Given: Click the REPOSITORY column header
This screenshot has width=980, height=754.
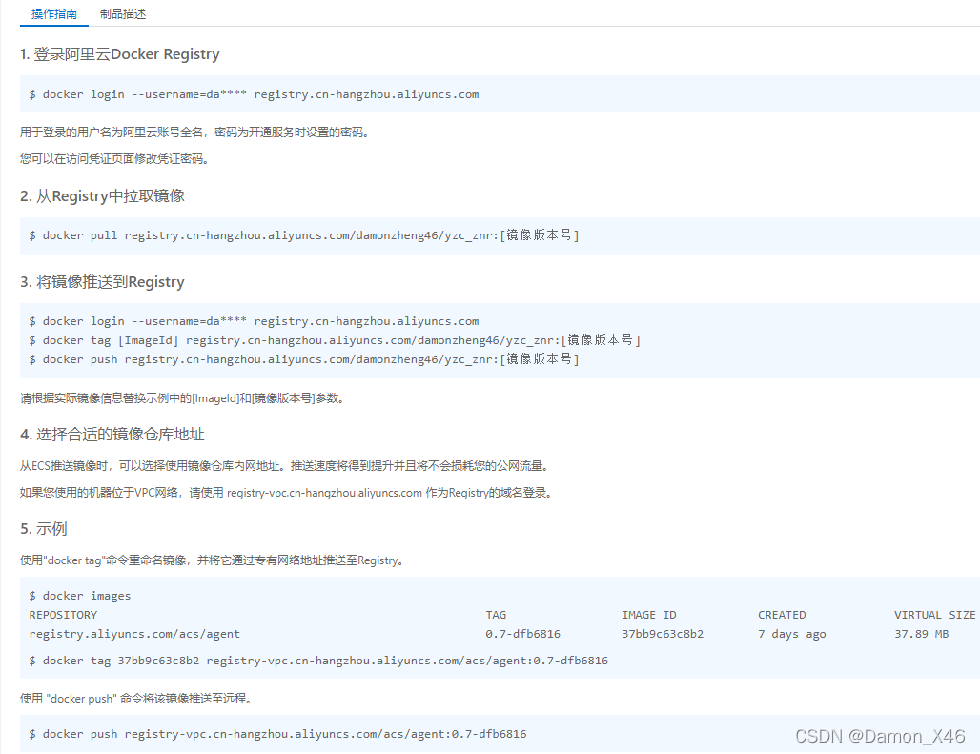Looking at the screenshot, I should pos(63,616).
